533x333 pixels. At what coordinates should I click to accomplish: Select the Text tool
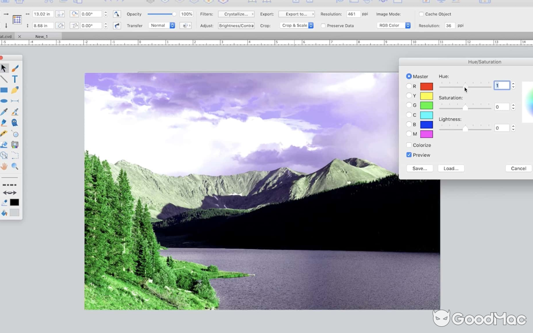15,79
